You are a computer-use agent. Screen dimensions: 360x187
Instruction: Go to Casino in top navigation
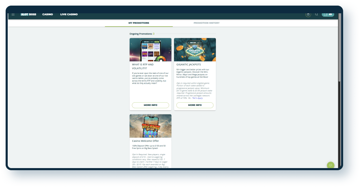tap(47, 14)
